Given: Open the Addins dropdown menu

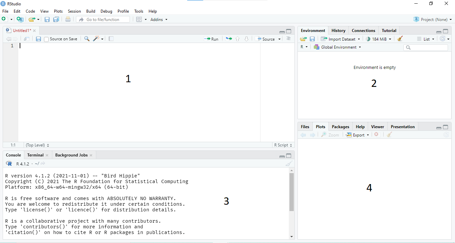Looking at the screenshot, I should (159, 20).
